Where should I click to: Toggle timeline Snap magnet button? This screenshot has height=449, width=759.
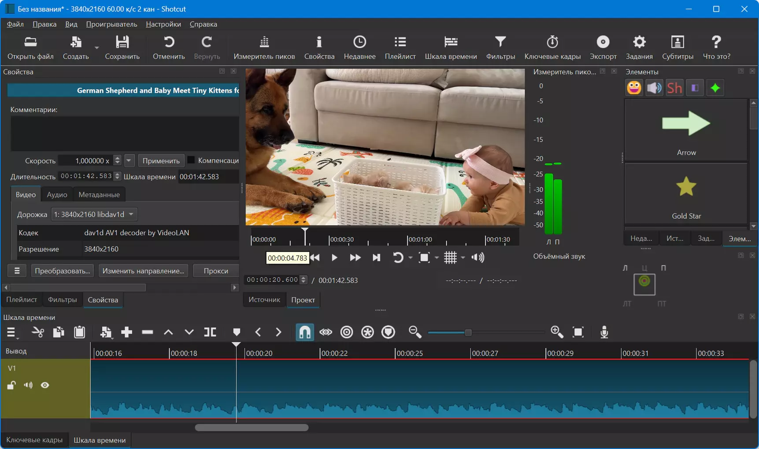coord(304,332)
